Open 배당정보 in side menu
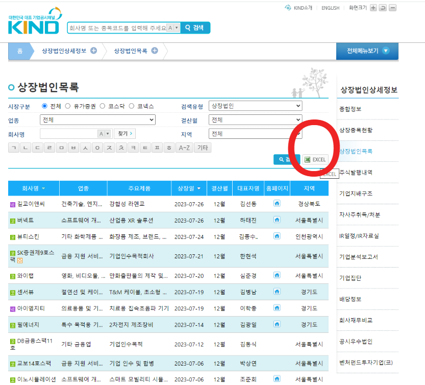The image size is (425, 385). click(350, 299)
